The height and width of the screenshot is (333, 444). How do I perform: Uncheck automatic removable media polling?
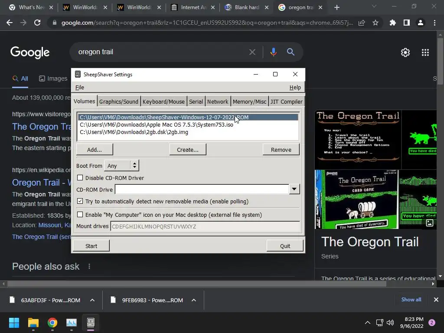[80, 201]
